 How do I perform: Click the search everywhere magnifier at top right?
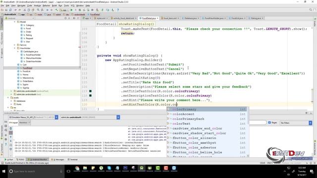coord(311,10)
